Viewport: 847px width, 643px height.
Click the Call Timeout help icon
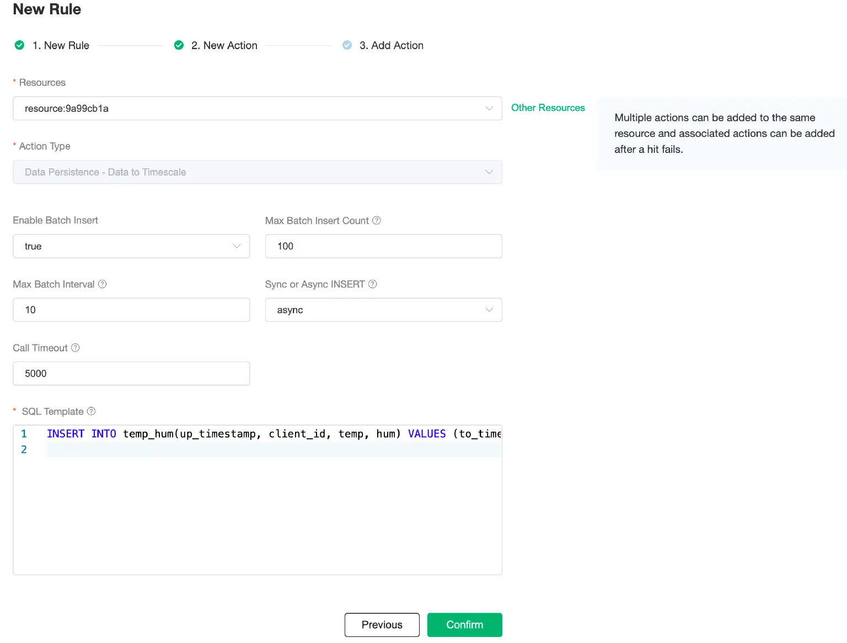pos(76,348)
